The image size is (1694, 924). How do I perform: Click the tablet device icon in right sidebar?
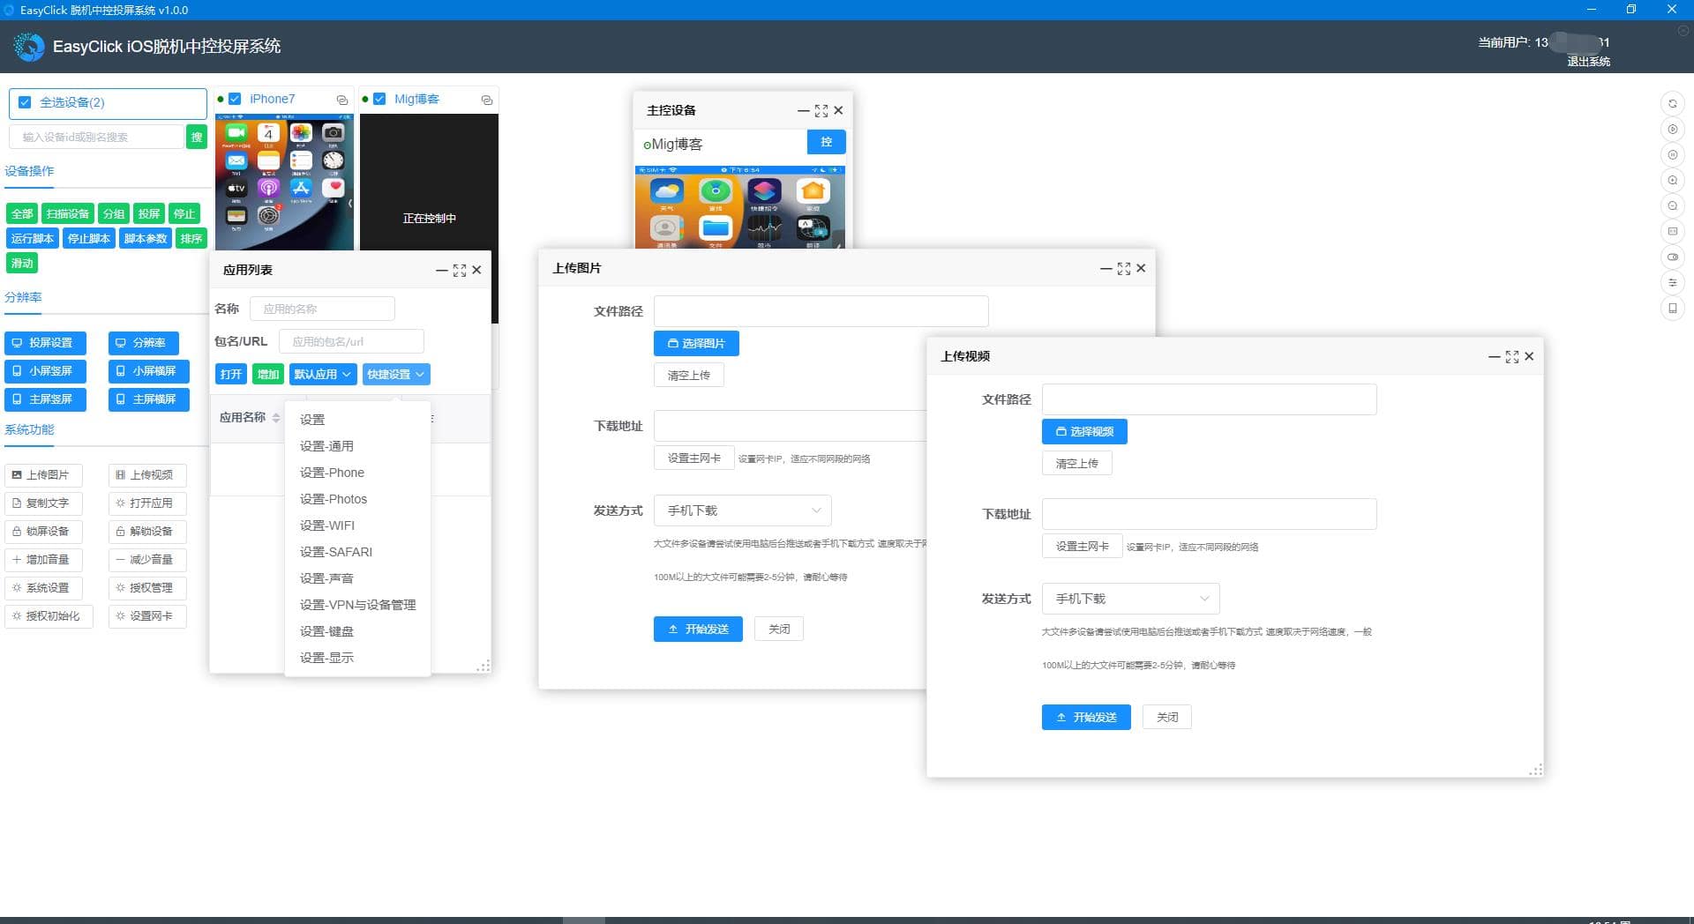coord(1672,309)
